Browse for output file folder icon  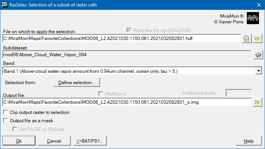(257, 102)
